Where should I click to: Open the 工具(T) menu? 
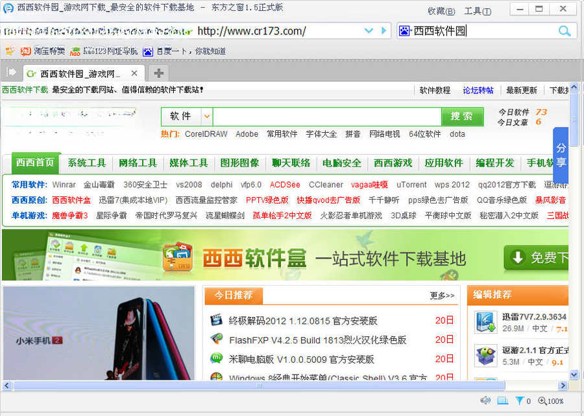478,12
